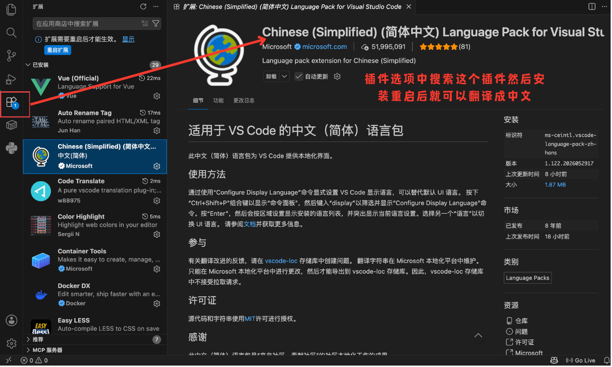Open notifications bell in status bar

pos(606,361)
